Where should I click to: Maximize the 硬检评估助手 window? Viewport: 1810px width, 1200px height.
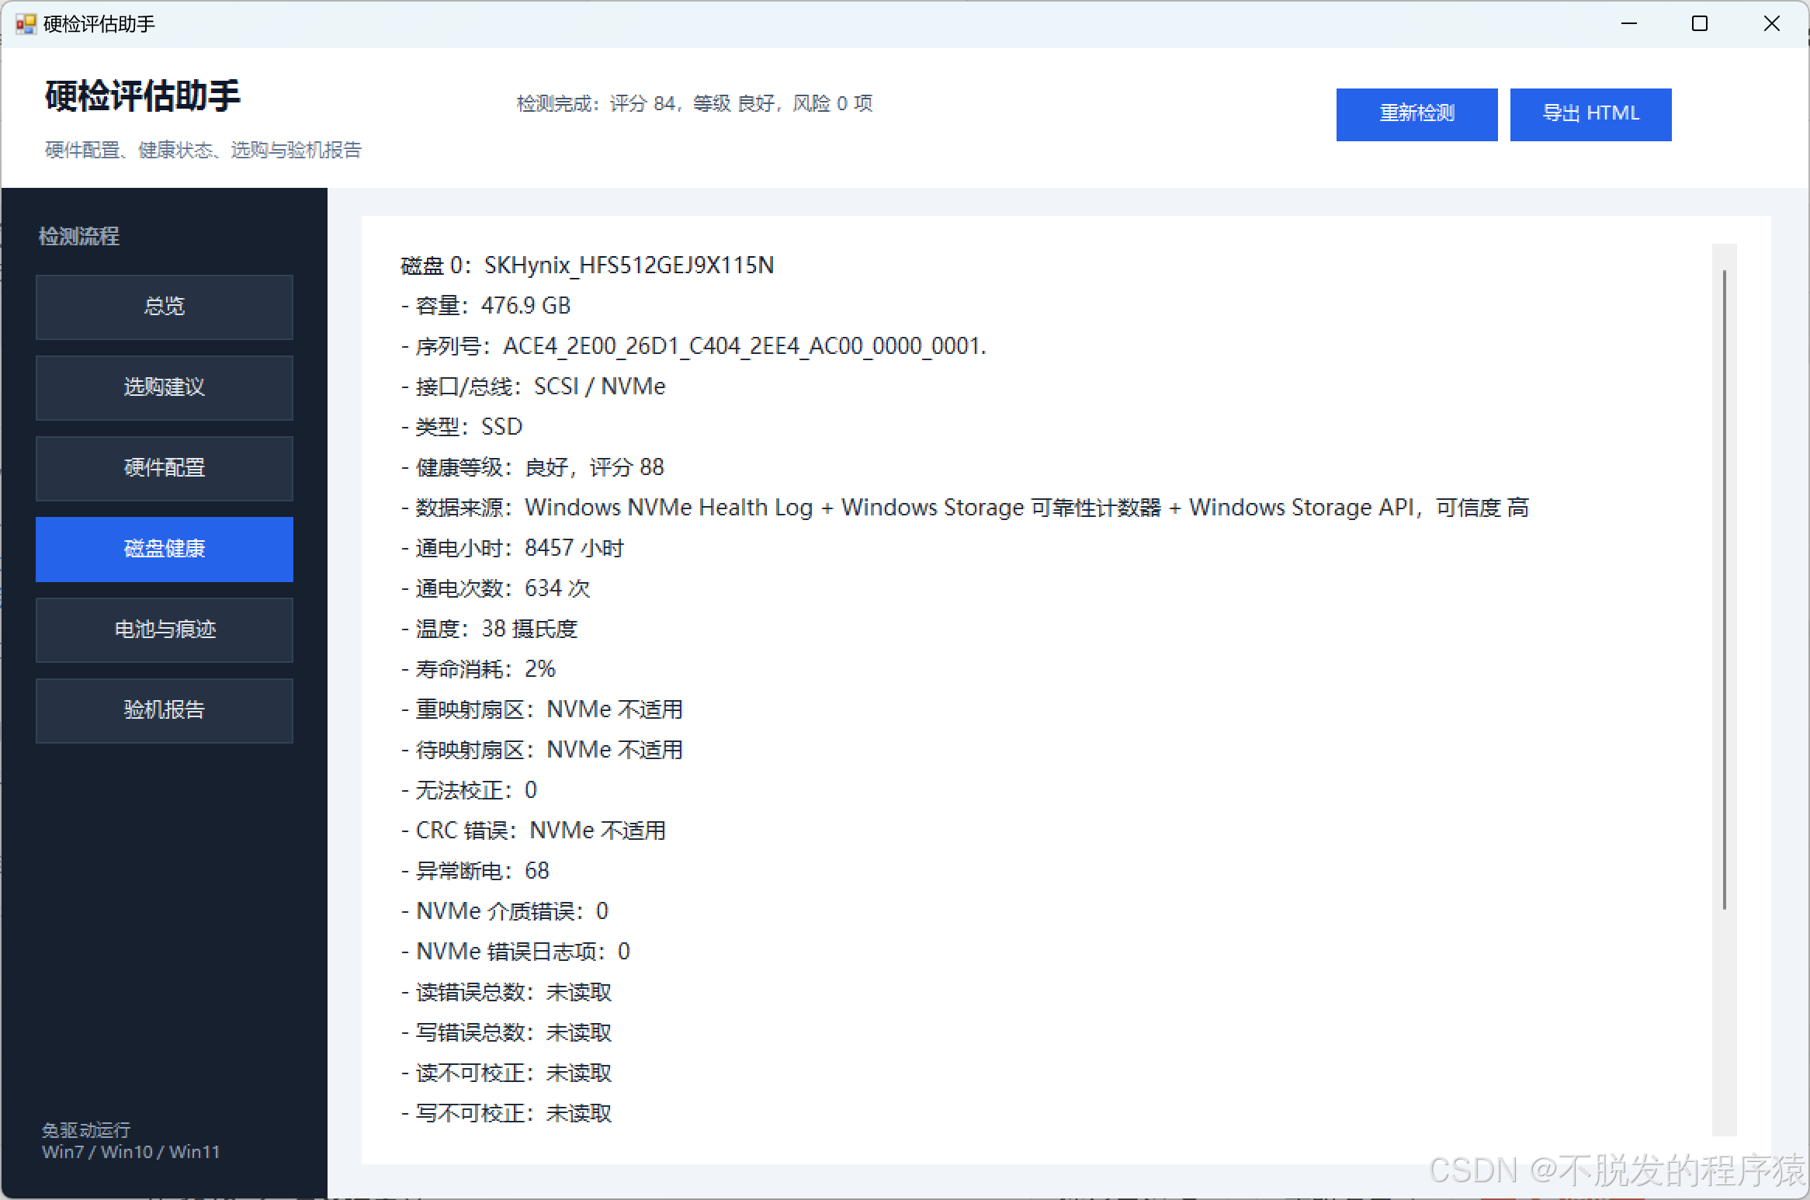tap(1700, 24)
